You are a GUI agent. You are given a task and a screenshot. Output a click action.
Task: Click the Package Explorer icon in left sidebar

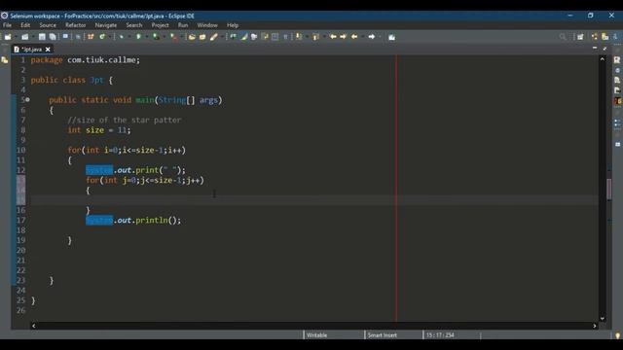(5, 60)
